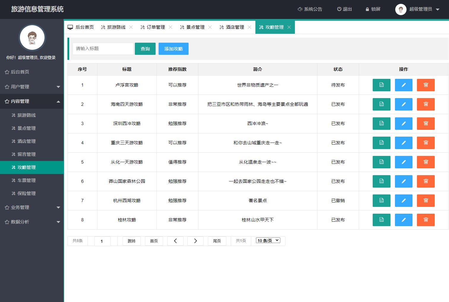Click the 添加攻略 button
The width and height of the screenshot is (449, 302).
(x=173, y=49)
